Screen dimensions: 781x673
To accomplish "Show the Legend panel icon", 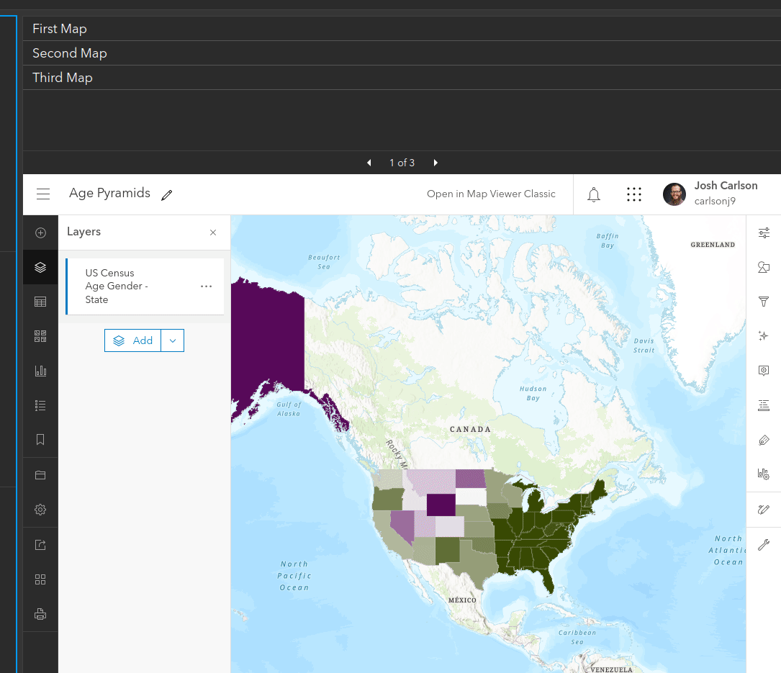I will click(40, 406).
